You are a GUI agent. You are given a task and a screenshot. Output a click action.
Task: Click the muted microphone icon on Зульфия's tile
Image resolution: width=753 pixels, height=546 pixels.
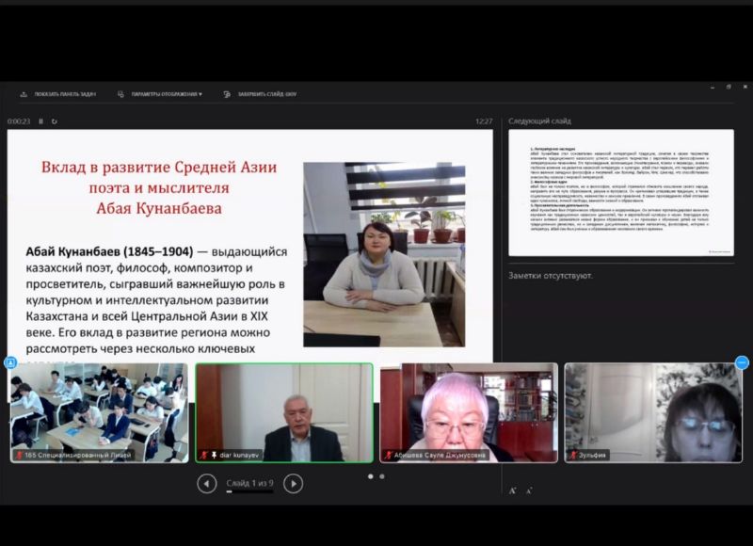tap(571, 455)
